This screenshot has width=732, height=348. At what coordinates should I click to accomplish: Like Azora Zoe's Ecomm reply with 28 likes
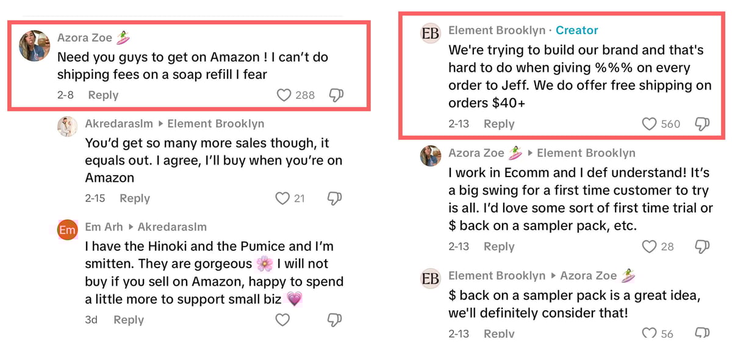tap(649, 246)
